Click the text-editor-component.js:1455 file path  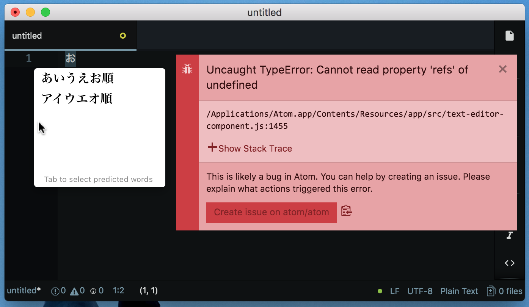coord(355,120)
